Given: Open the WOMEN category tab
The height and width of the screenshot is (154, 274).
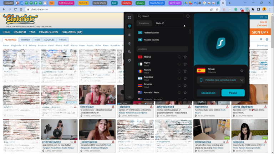Looking at the screenshot, I should pyautogui.click(x=26, y=40).
